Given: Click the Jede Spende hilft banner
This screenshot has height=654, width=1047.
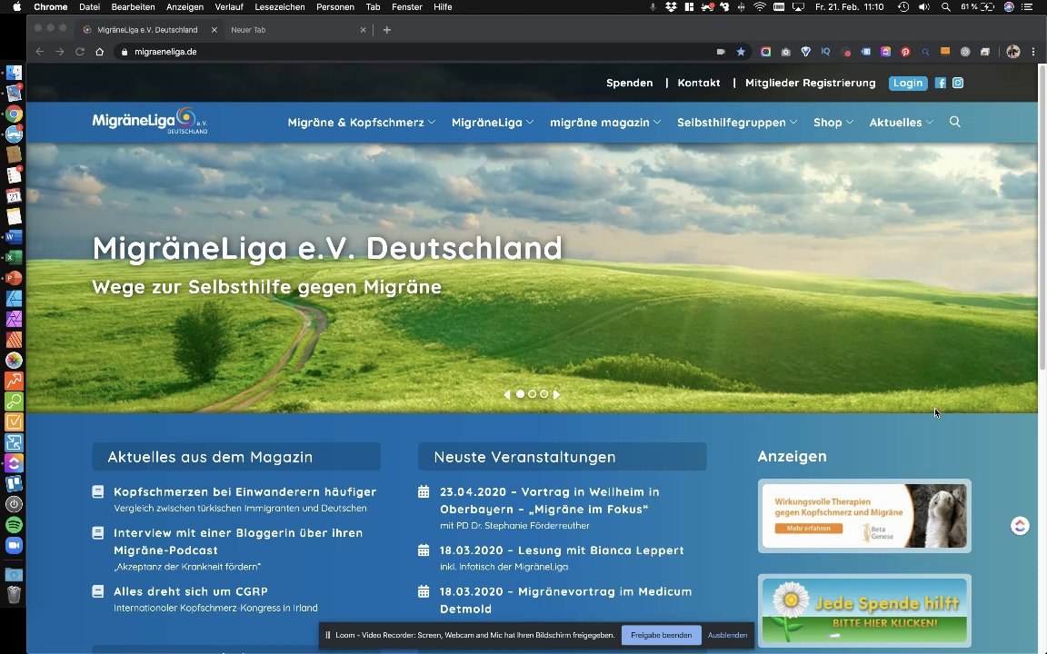Looking at the screenshot, I should [x=864, y=610].
